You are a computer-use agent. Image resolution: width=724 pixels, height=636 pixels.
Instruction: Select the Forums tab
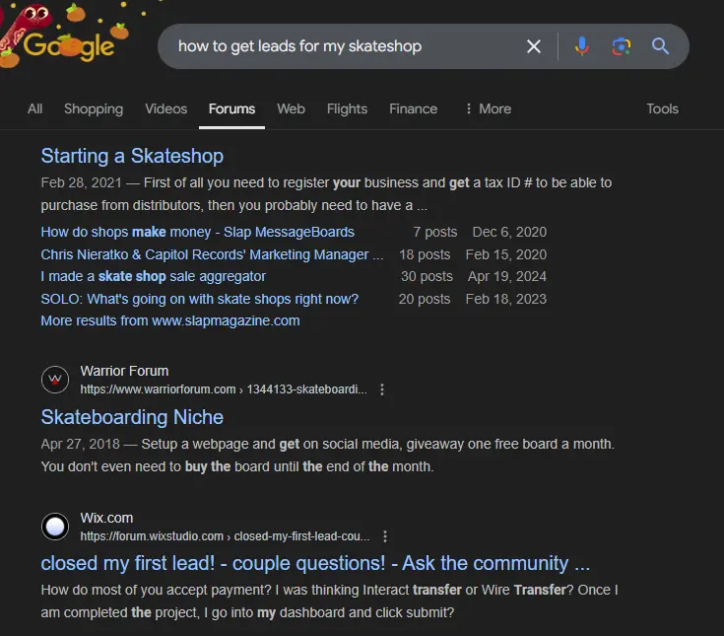pos(231,108)
